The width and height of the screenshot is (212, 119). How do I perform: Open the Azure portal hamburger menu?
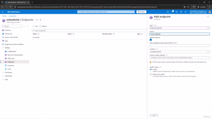tap(3, 12)
